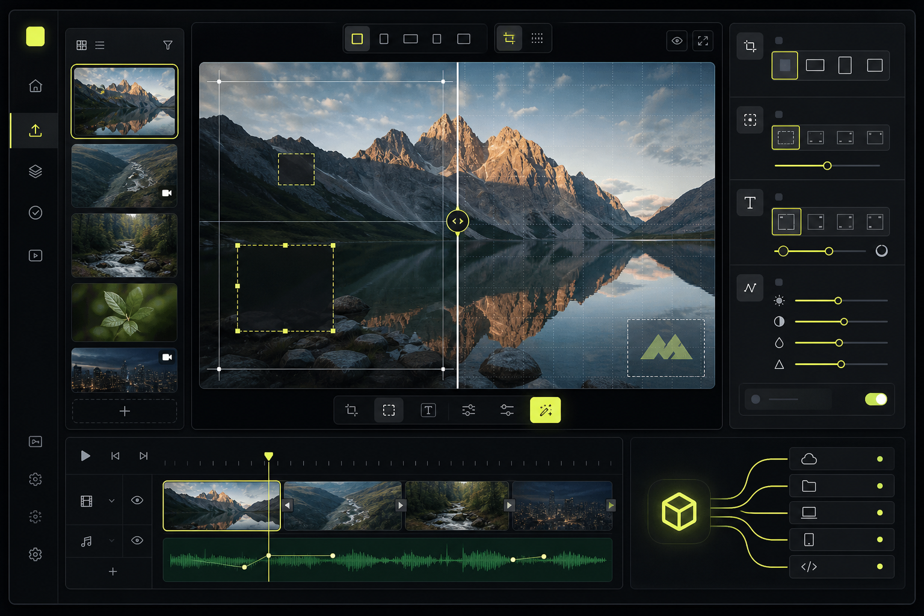The width and height of the screenshot is (924, 616).
Task: Expand the audio track dropdown chevron
Action: 111,541
